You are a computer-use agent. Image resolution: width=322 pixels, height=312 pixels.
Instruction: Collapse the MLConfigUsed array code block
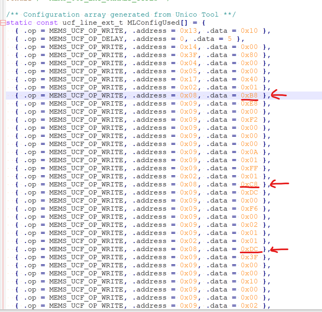2,22
